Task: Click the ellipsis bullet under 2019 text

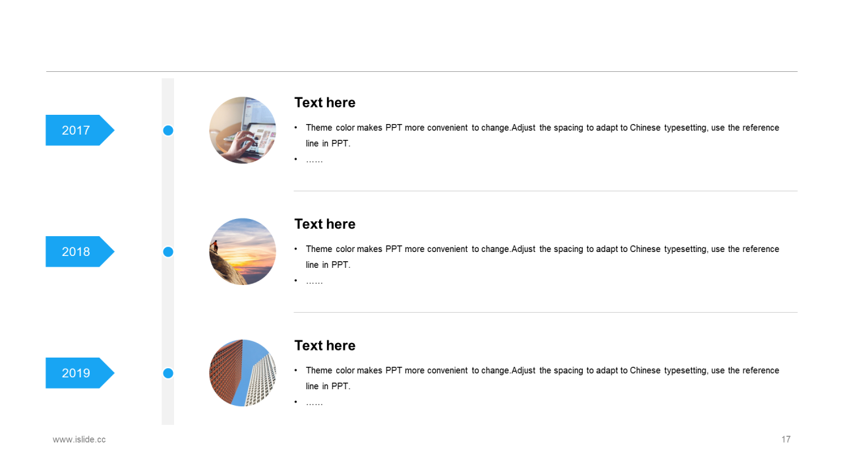Action: click(315, 402)
